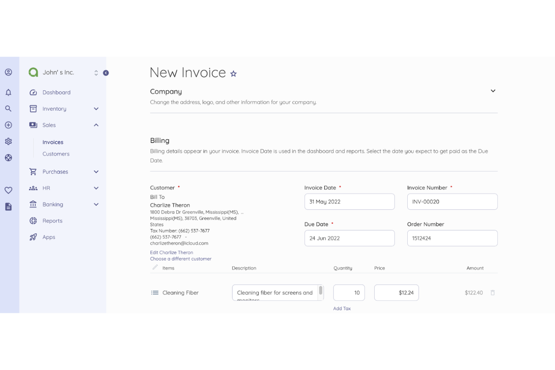Click the search magnifier icon
The image size is (555, 370).
coord(8,109)
